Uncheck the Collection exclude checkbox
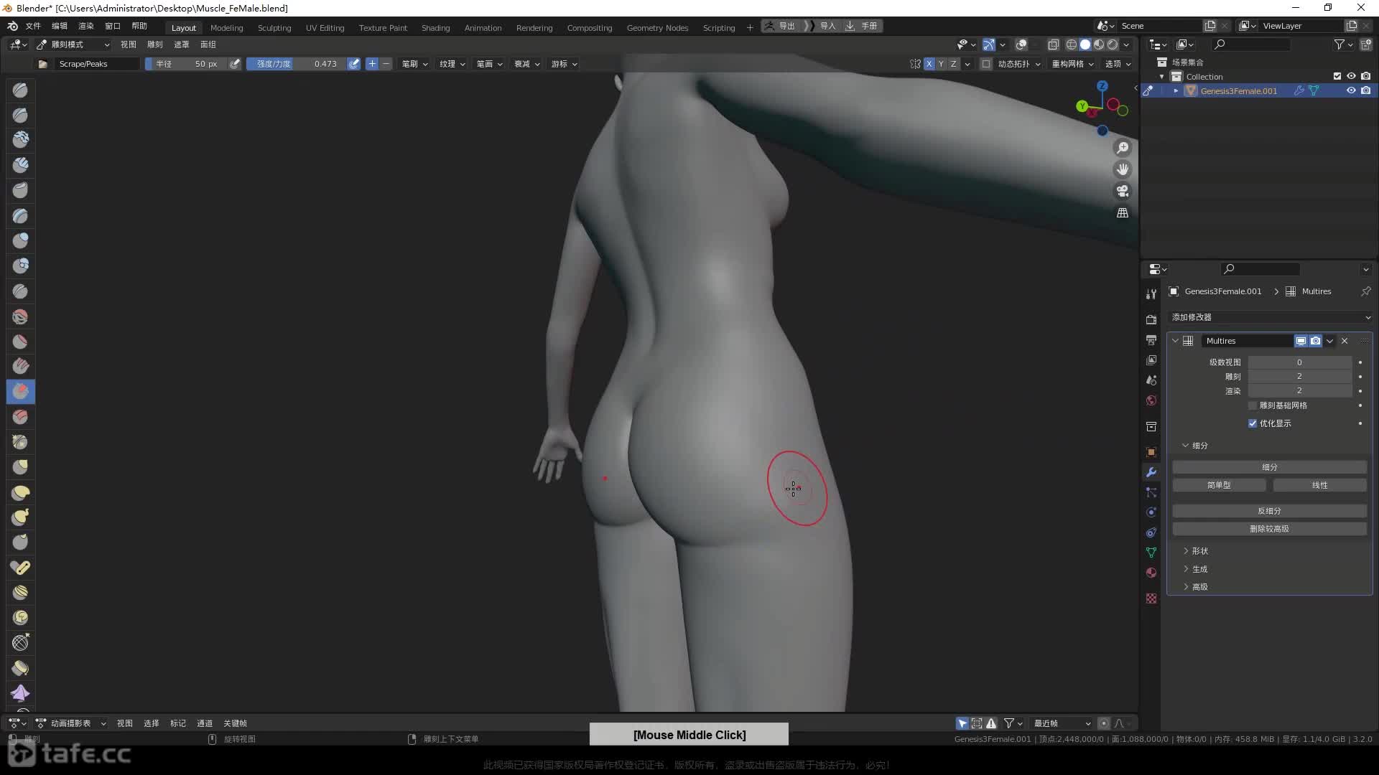 point(1337,76)
